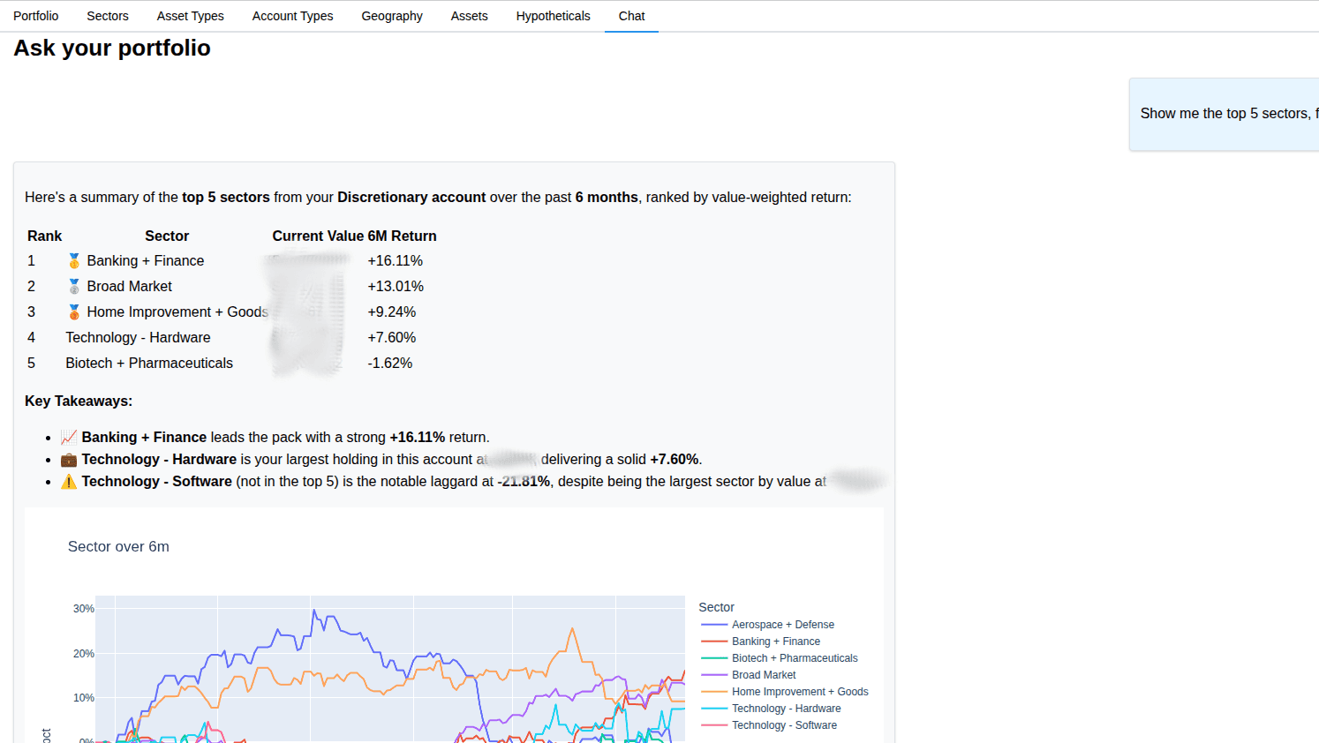Screen dimensions: 1319x743
Task: Click the 'Sector over 6m' chart title
Action: (x=118, y=547)
